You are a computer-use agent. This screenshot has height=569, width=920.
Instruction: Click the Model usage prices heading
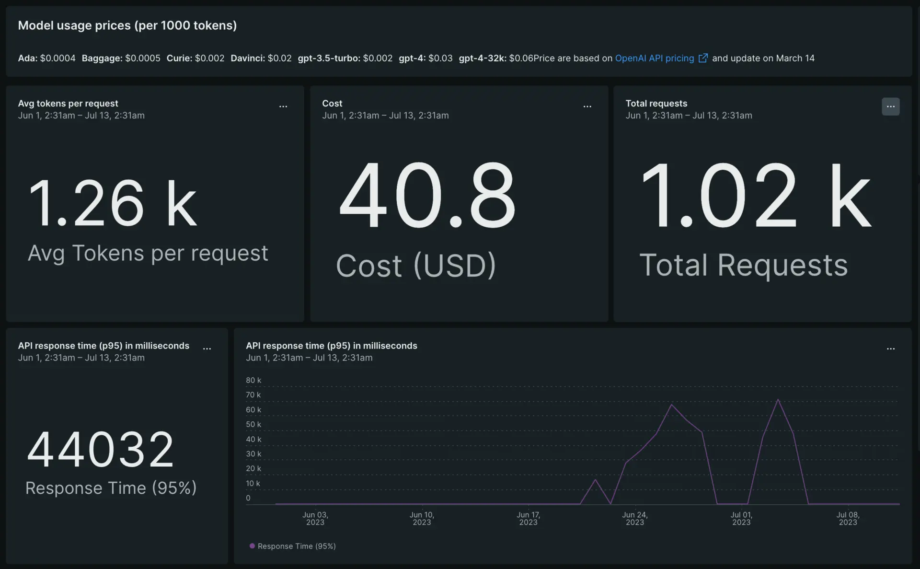click(x=127, y=25)
